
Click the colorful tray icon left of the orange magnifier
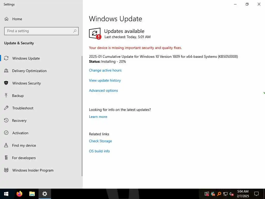pos(213,194)
